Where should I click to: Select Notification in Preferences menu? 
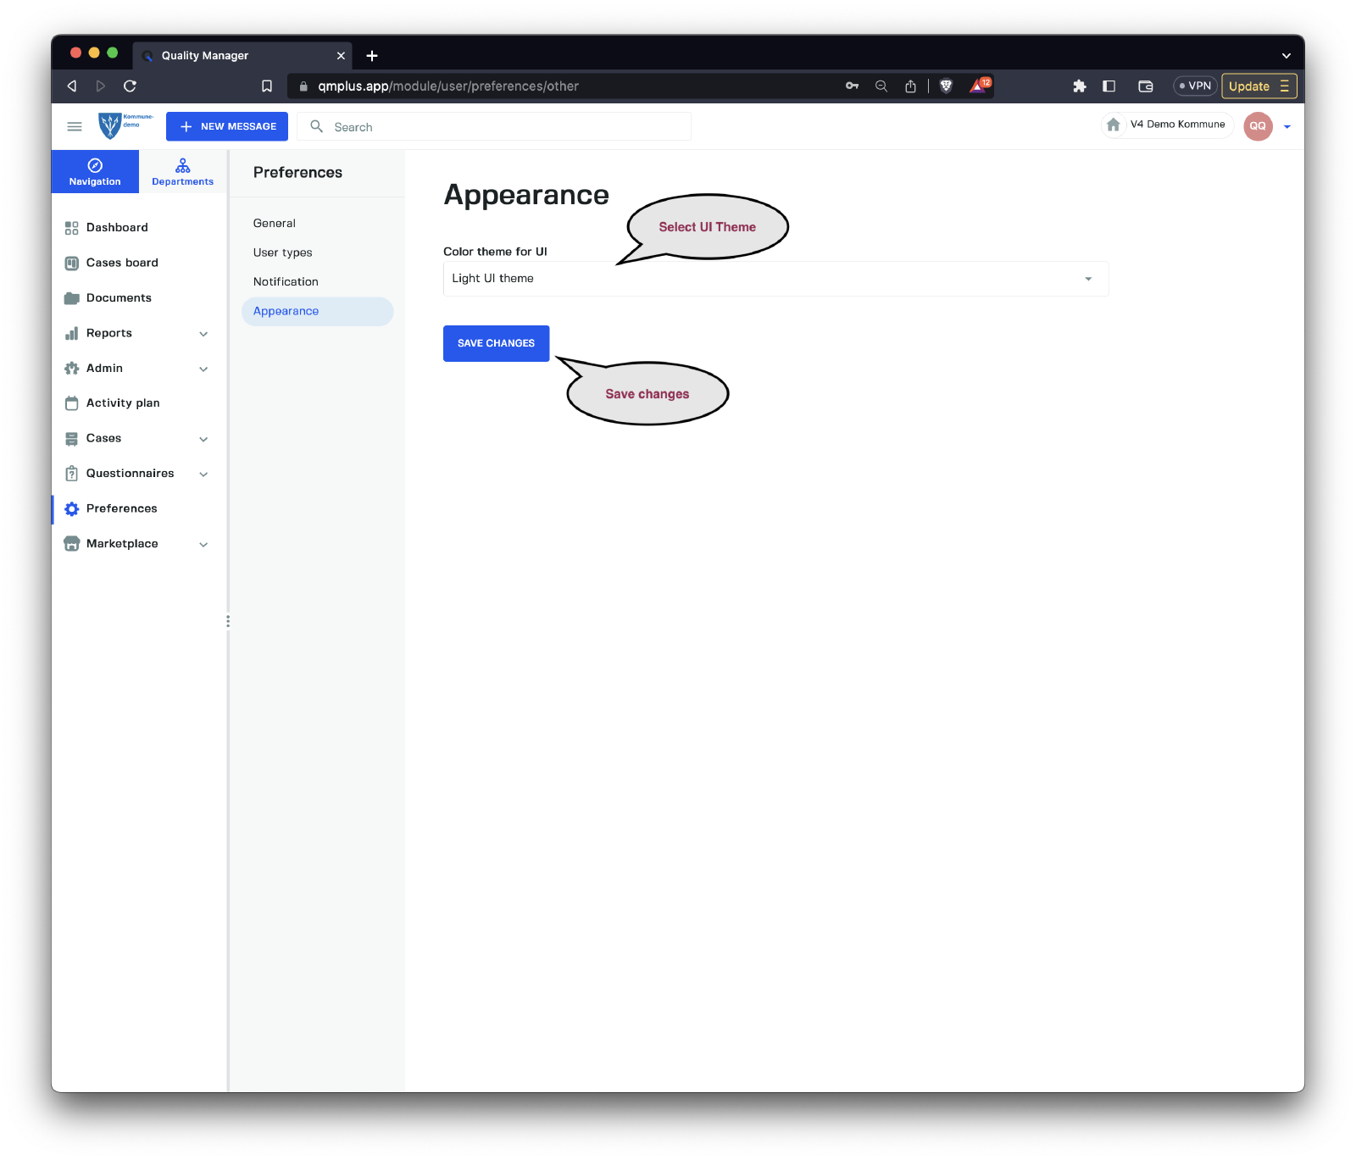click(x=286, y=282)
